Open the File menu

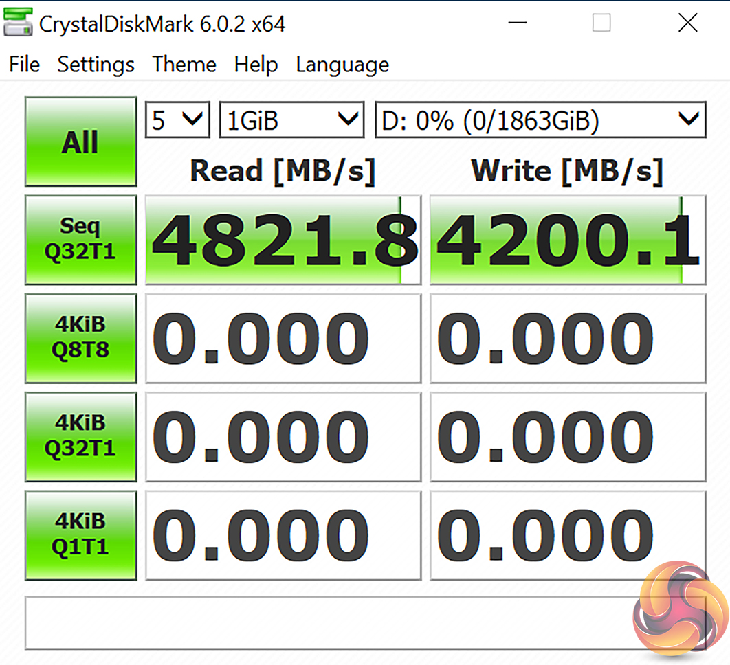pos(24,64)
